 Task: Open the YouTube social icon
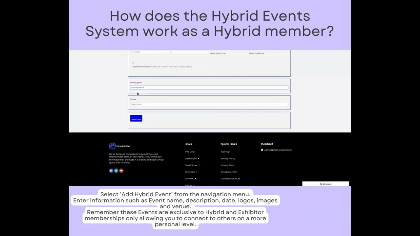click(x=121, y=170)
